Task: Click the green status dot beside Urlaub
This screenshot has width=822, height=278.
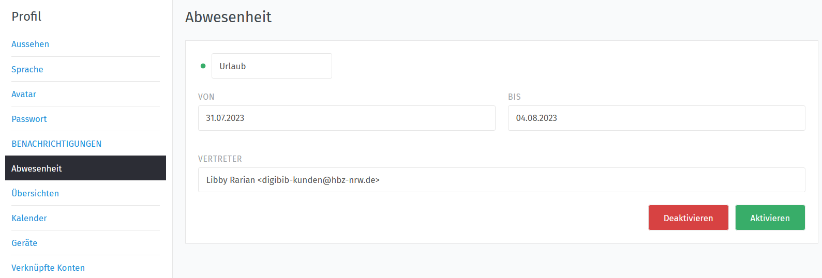Action: pos(203,66)
